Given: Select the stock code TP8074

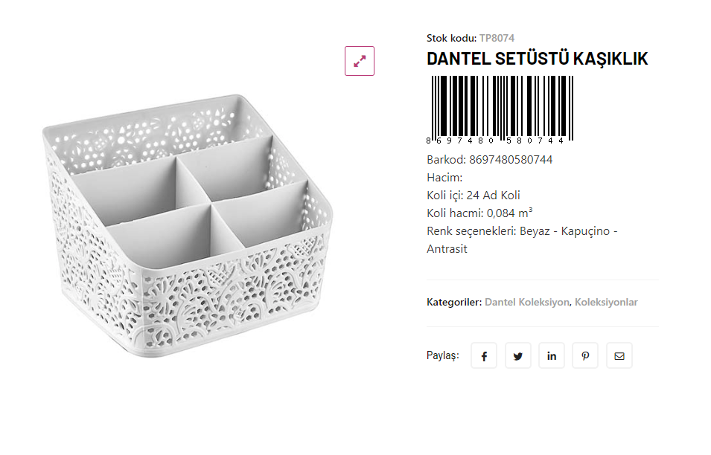Looking at the screenshot, I should pyautogui.click(x=497, y=38).
